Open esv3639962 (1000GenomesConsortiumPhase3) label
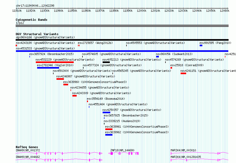 [x=137, y=132]
